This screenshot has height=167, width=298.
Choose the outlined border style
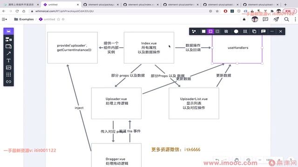[x=210, y=32]
